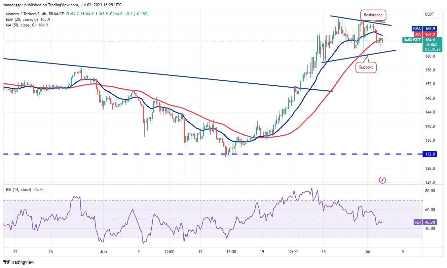Select the Support callout label
The height and width of the screenshot is (268, 447).
pyautogui.click(x=366, y=67)
